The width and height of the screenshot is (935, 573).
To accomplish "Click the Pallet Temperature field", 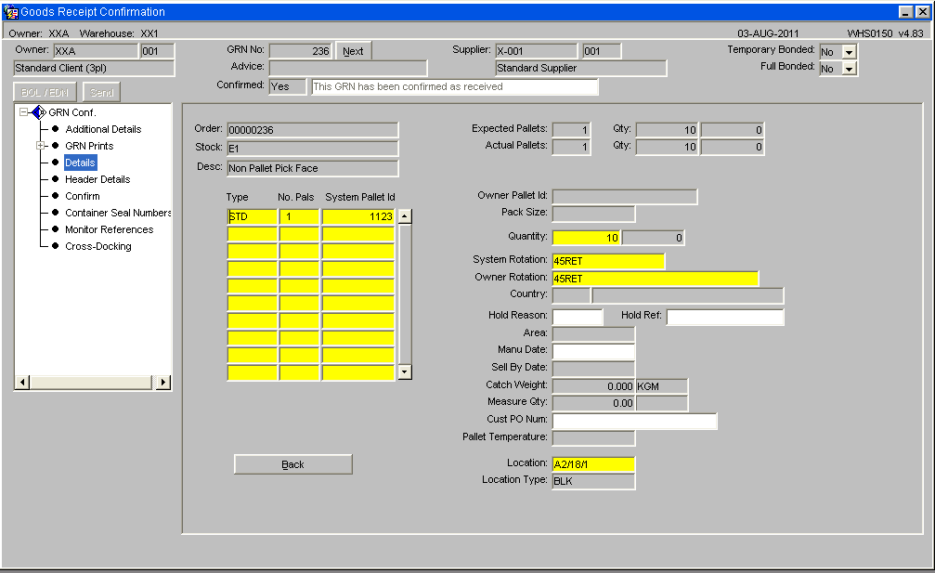I will pyautogui.click(x=593, y=438).
